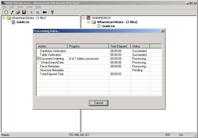This screenshot has height=138, width=198.
Task: Collapse the left WhamSearchData folder node
Action: click(x=4, y=18)
